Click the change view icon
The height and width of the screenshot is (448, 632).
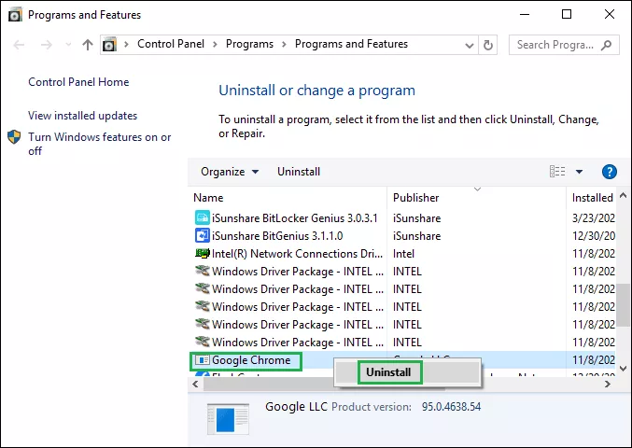coord(557,171)
